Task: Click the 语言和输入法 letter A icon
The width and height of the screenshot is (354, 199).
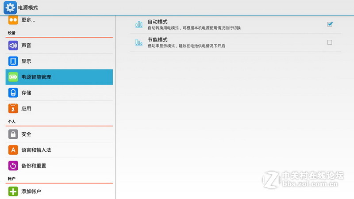Action: (13, 150)
